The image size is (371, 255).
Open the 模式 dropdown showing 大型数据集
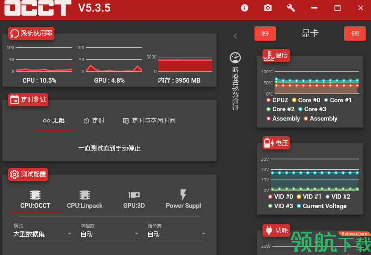tap(42, 234)
